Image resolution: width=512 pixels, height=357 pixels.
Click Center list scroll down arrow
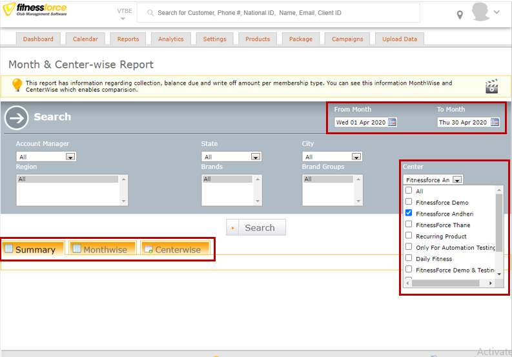click(x=499, y=274)
